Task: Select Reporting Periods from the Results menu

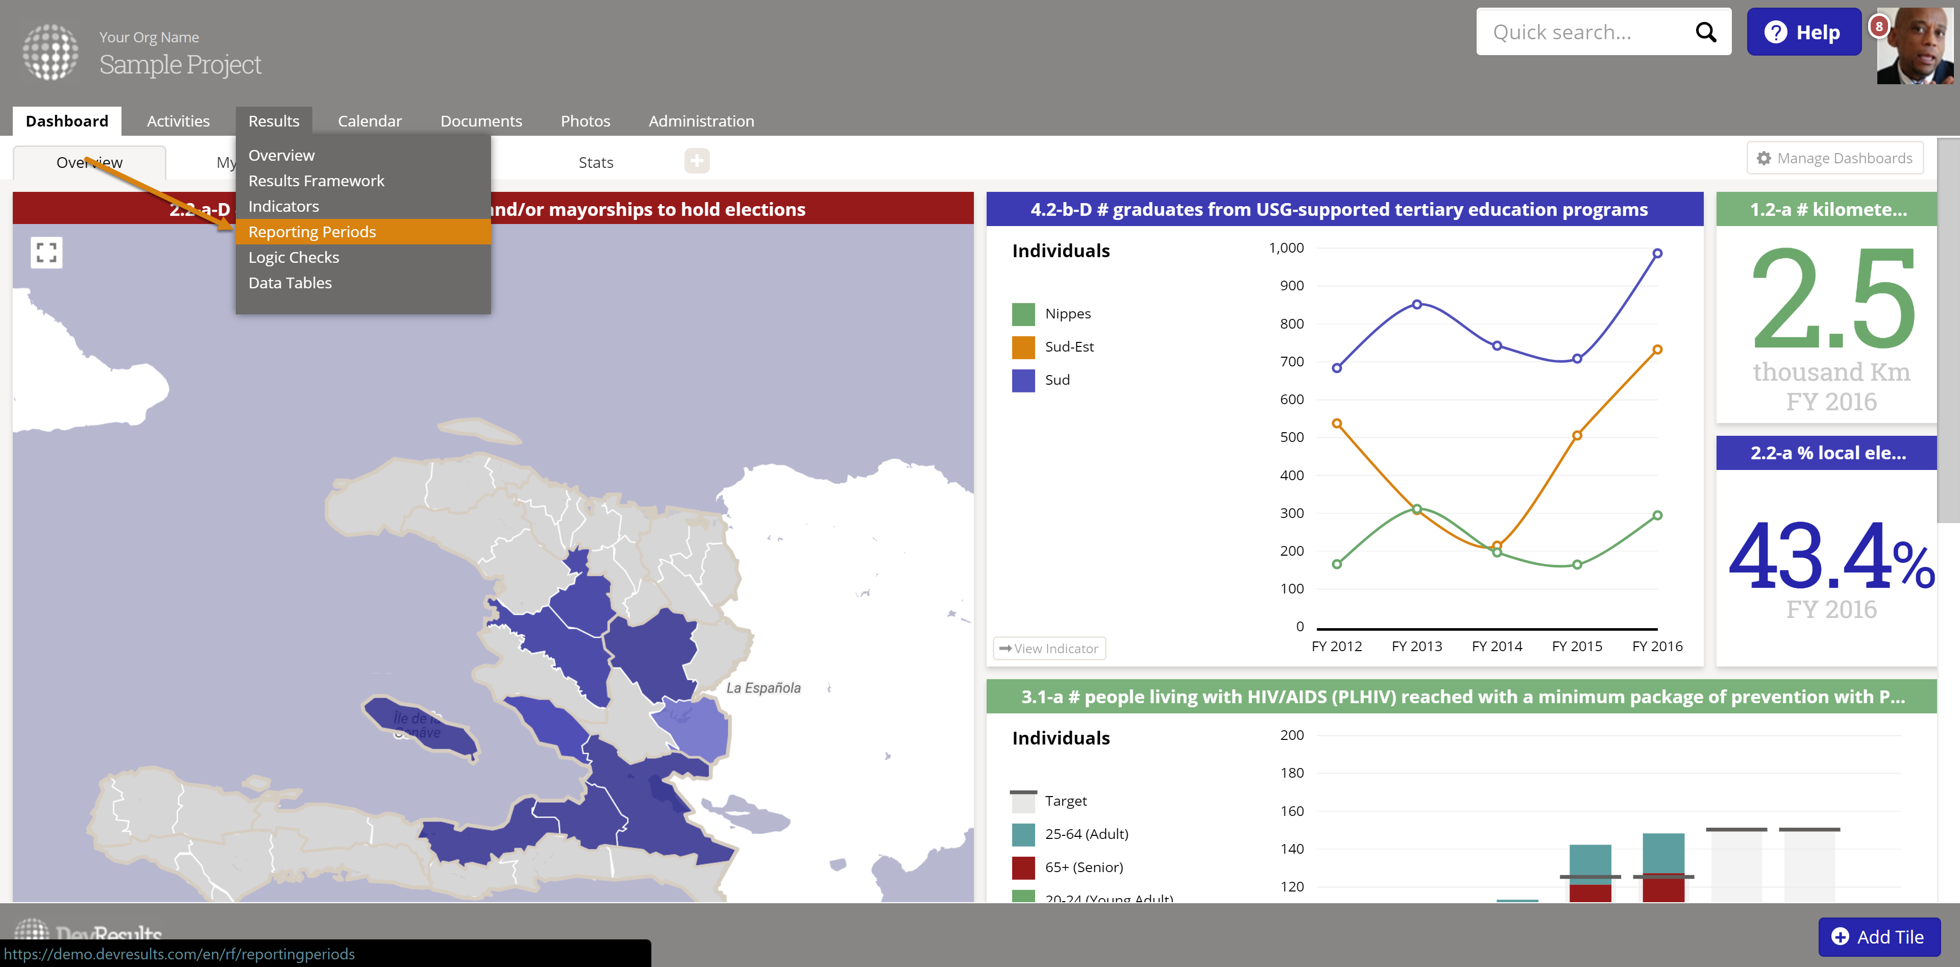Action: [x=312, y=231]
